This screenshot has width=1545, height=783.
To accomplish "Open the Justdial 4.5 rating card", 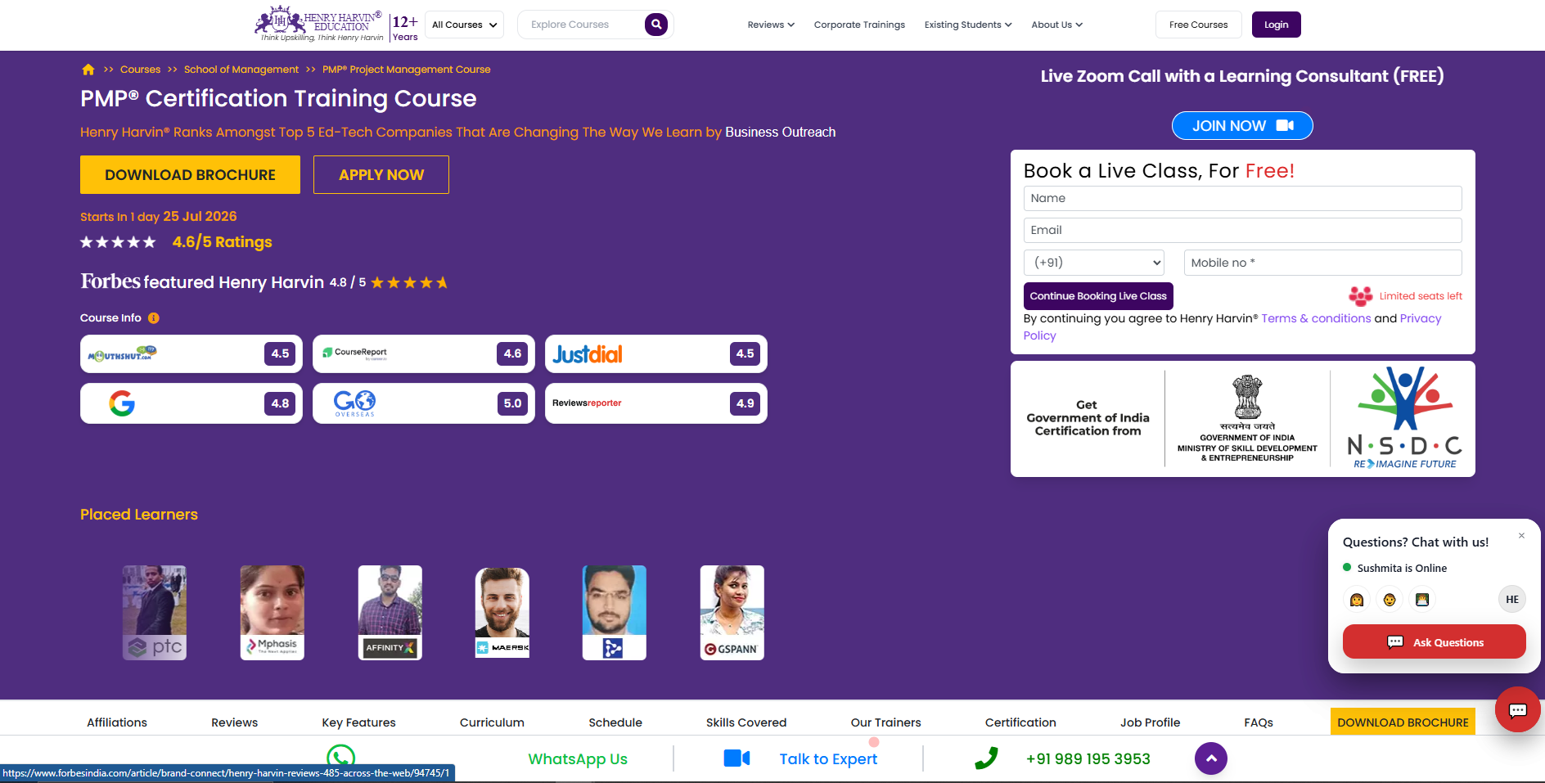I will (656, 354).
